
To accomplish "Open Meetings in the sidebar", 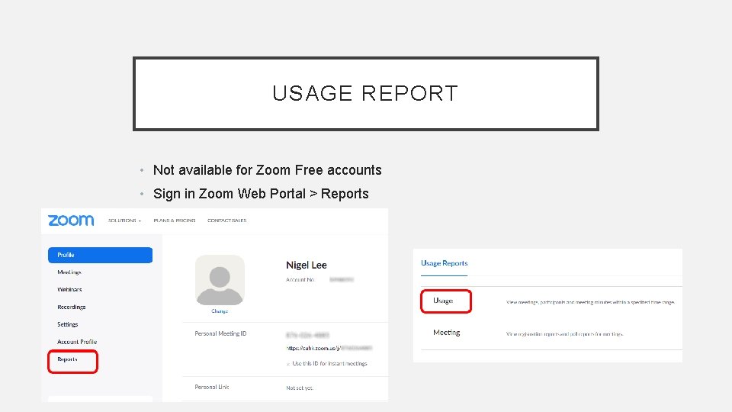I will (69, 272).
